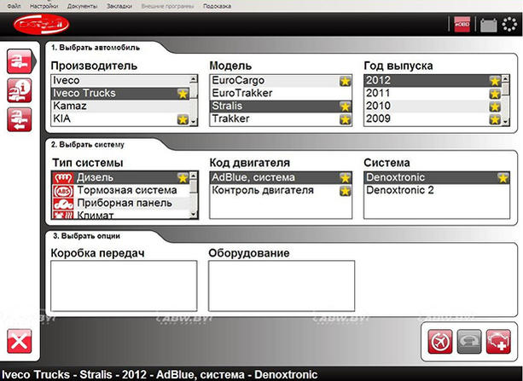
Task: Toggle favorite star for Denoxtronic
Action: [x=503, y=178]
